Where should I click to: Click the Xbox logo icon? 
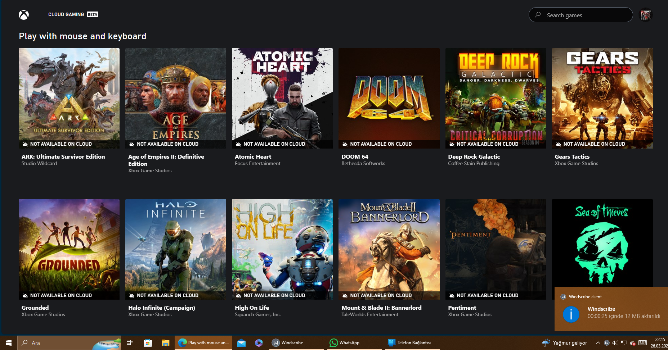click(x=24, y=15)
